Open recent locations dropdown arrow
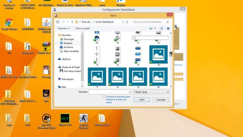 pos(68,22)
